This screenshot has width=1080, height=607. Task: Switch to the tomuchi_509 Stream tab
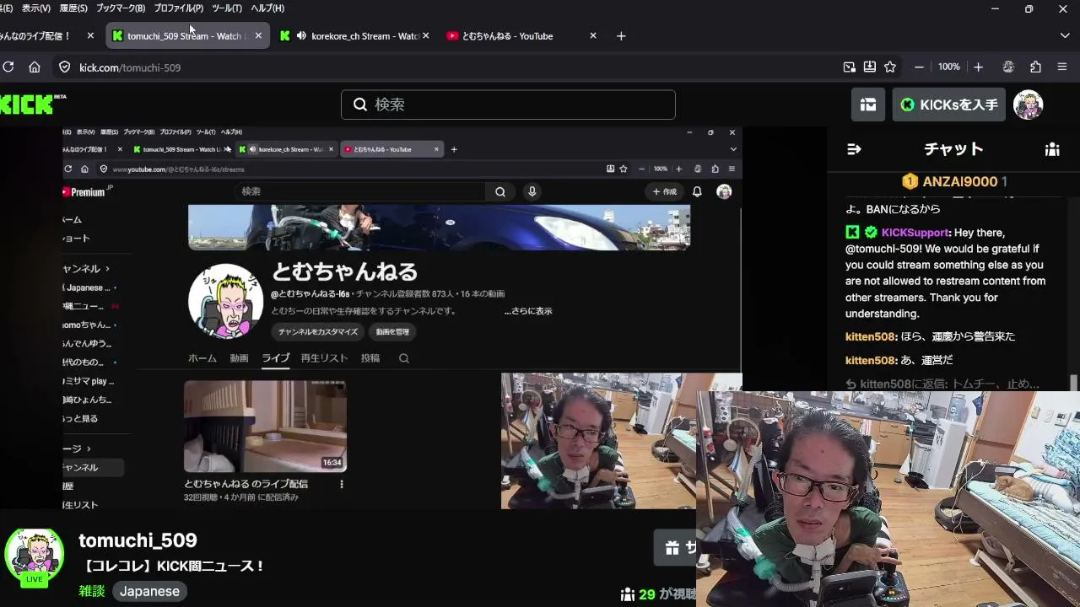tap(187, 35)
